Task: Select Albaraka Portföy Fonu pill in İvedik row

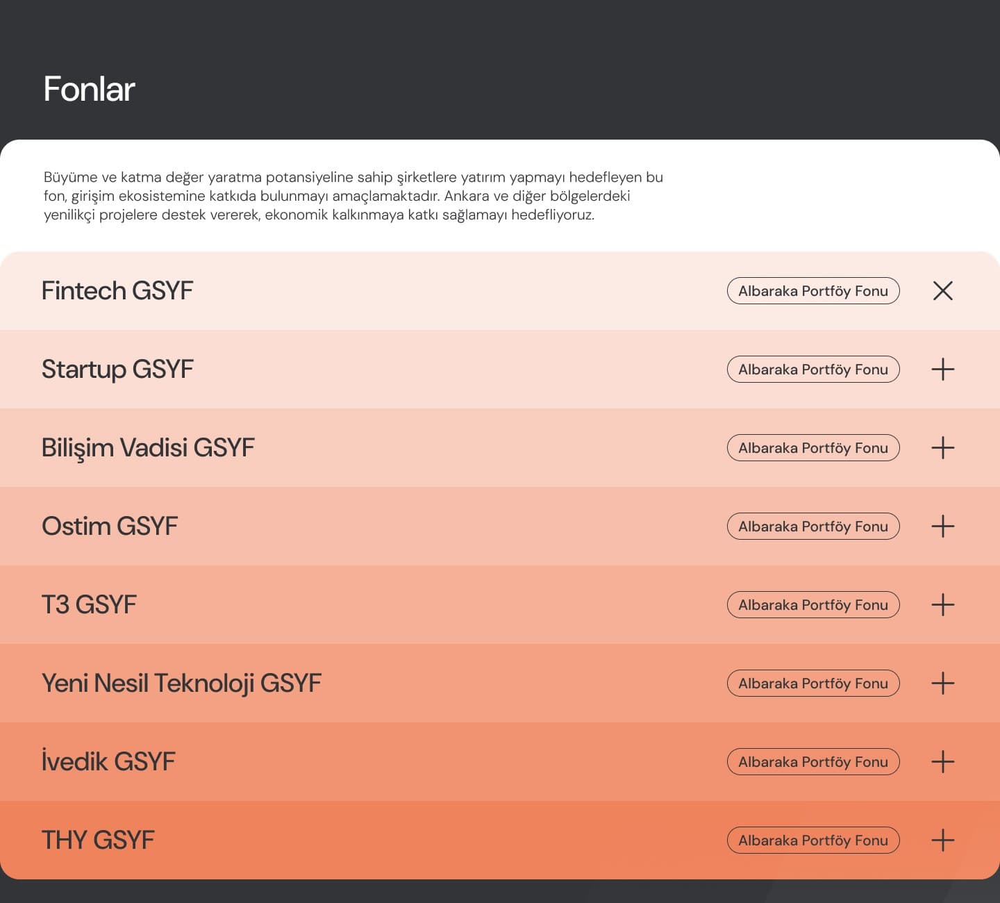Action: coord(812,761)
